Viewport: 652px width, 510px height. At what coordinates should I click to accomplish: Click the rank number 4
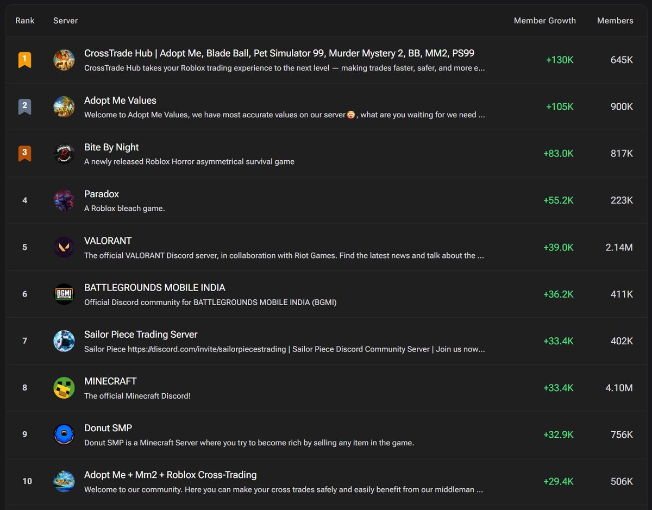(25, 200)
